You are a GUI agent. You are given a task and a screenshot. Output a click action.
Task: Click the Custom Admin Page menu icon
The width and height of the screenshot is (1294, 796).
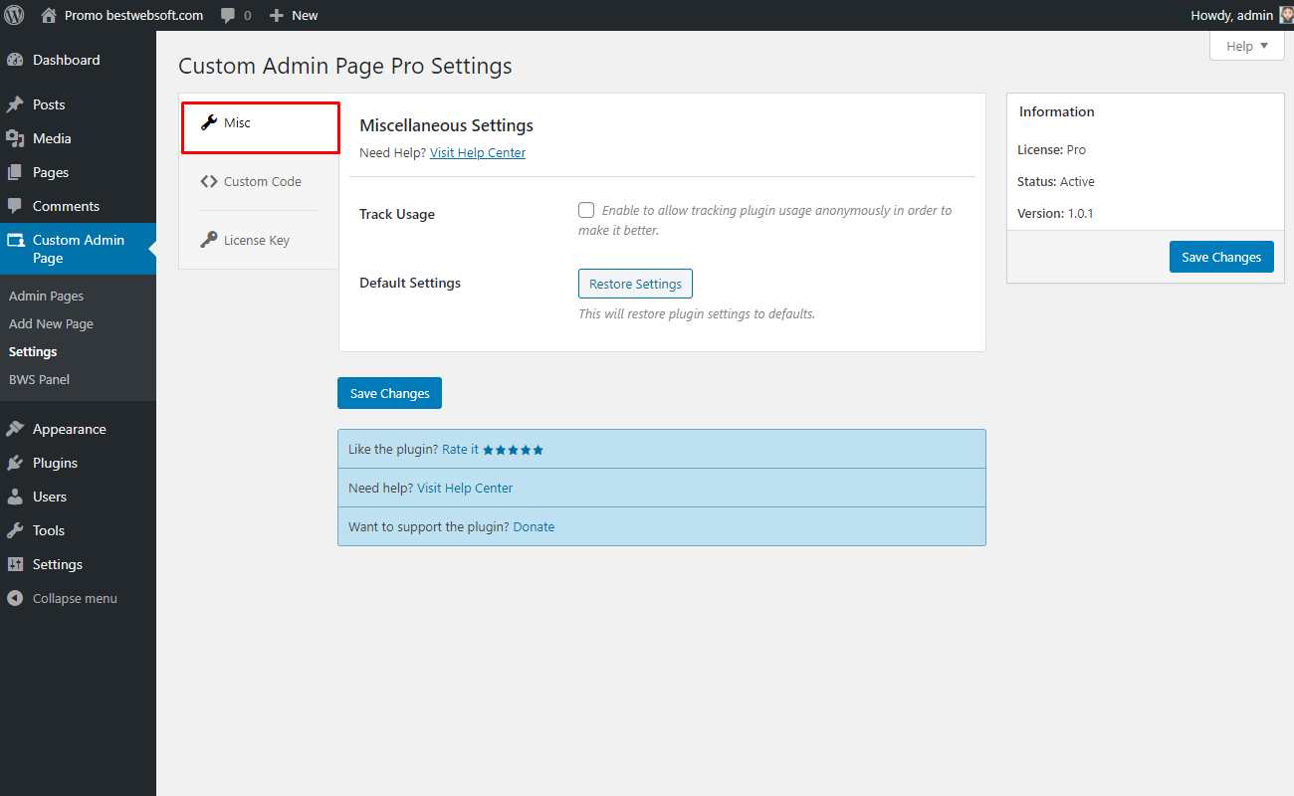(15, 240)
